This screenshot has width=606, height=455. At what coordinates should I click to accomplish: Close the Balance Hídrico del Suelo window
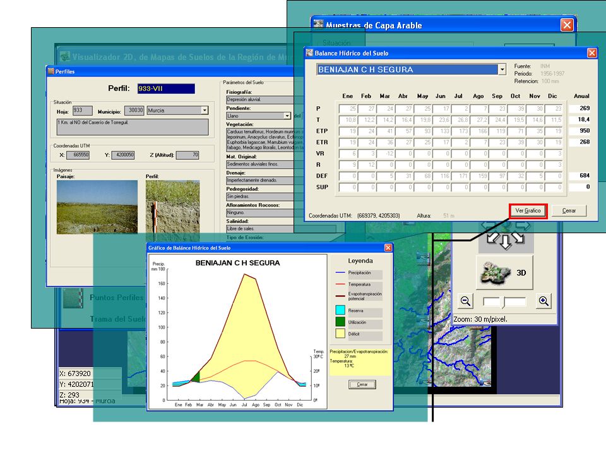(591, 53)
